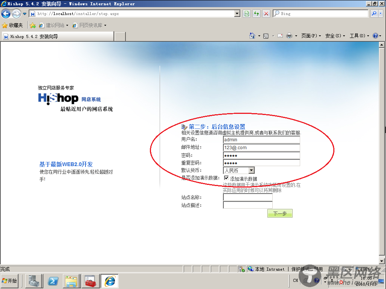Open PowerShell from the taskbar

click(53, 281)
